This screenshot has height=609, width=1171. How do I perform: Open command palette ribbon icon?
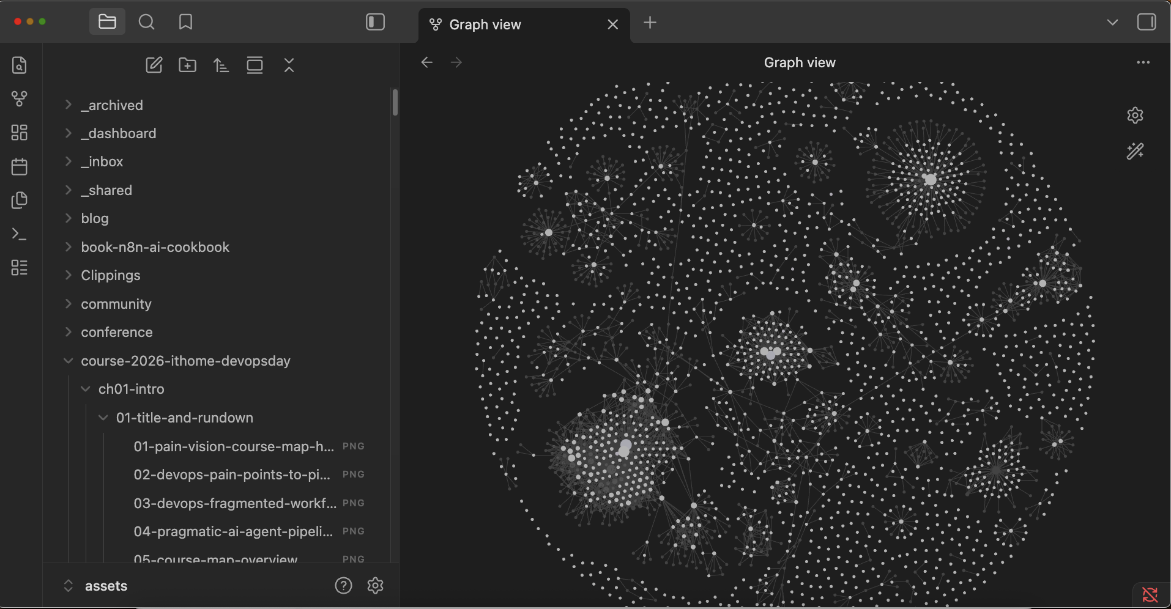pyautogui.click(x=20, y=234)
